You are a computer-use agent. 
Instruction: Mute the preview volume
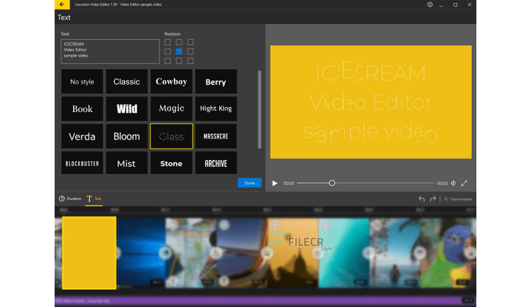(x=454, y=183)
